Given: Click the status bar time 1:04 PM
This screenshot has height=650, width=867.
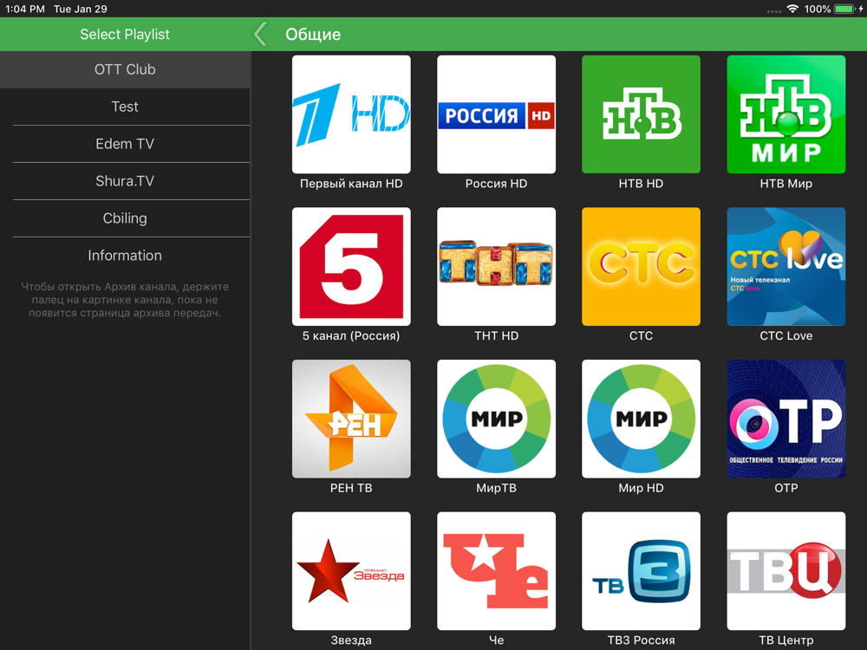Looking at the screenshot, I should point(25,9).
